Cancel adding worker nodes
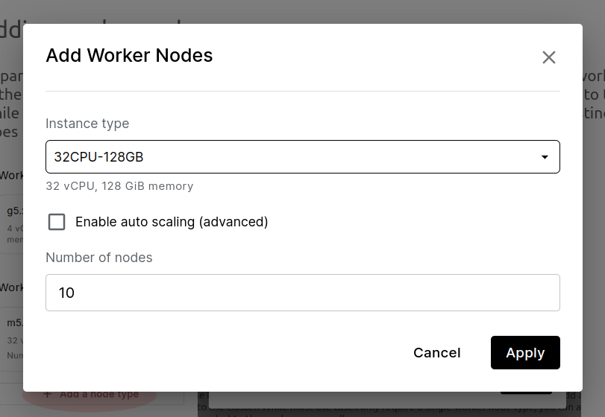Viewport: 605px width, 417px height. (436, 353)
